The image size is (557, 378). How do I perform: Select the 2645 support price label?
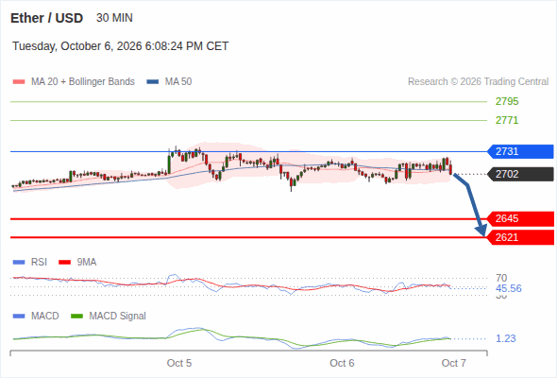(x=520, y=218)
